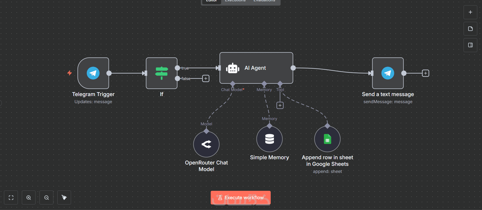Select the Append row in Google Sheets node
Image resolution: width=482 pixels, height=210 pixels.
(x=327, y=139)
